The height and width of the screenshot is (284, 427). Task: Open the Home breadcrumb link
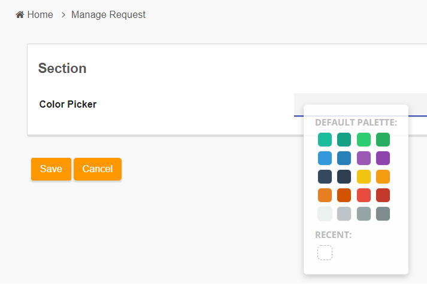point(40,14)
